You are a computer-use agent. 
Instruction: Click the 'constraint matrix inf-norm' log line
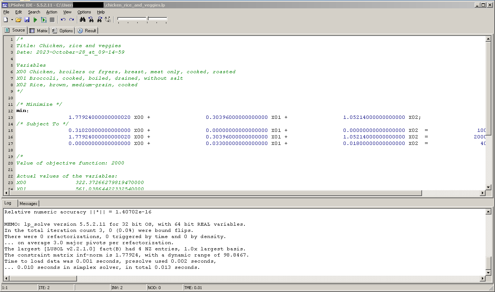[126, 255]
